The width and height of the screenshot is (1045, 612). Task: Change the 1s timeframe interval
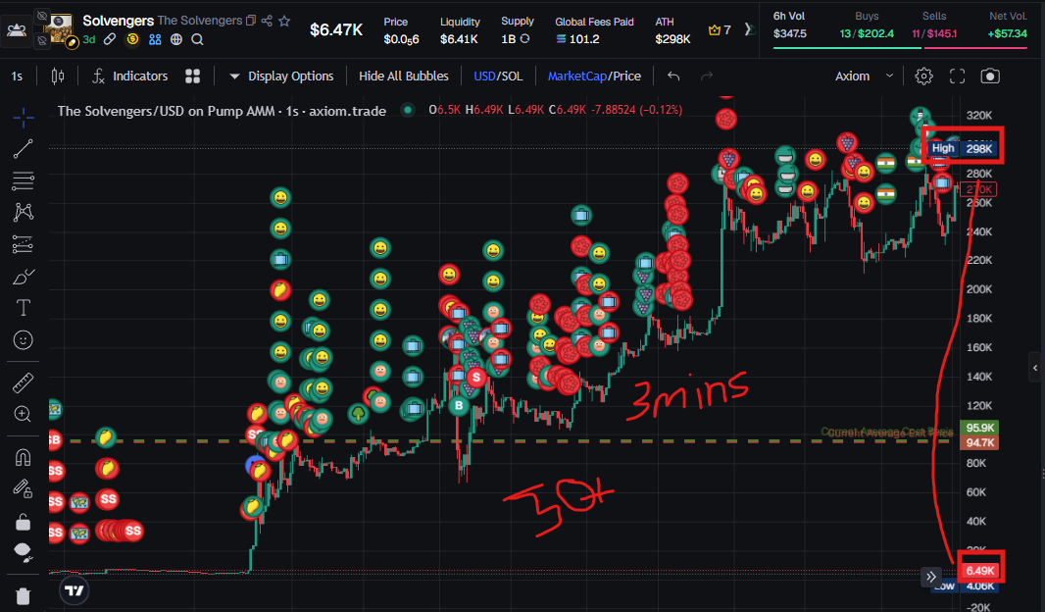[17, 76]
